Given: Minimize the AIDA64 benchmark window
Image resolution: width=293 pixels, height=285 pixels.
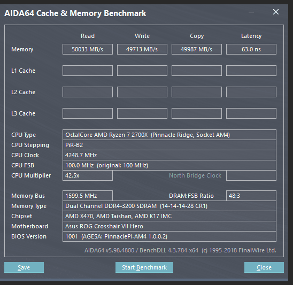Looking at the screenshot, I should pyautogui.click(x=251, y=12).
